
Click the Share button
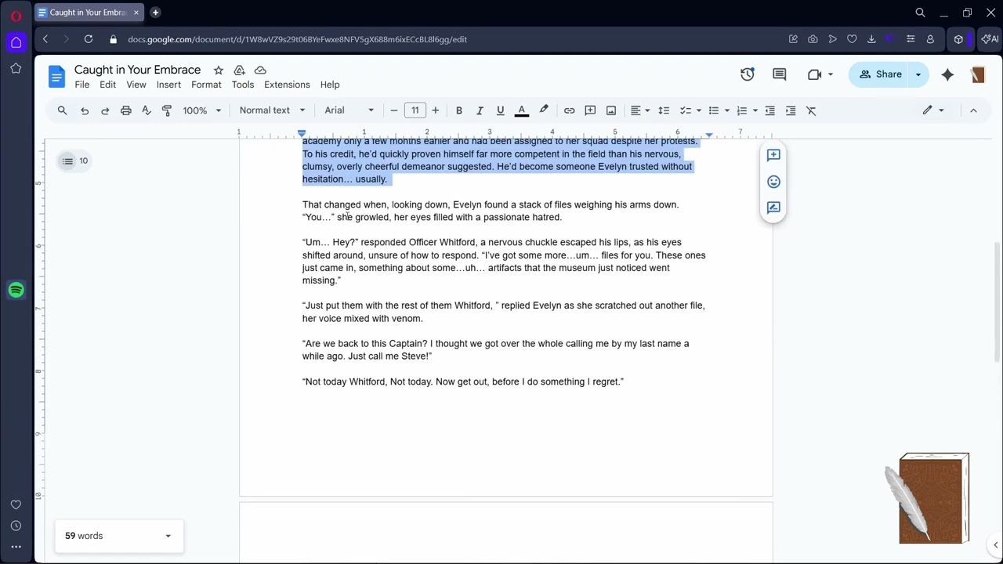tap(880, 74)
